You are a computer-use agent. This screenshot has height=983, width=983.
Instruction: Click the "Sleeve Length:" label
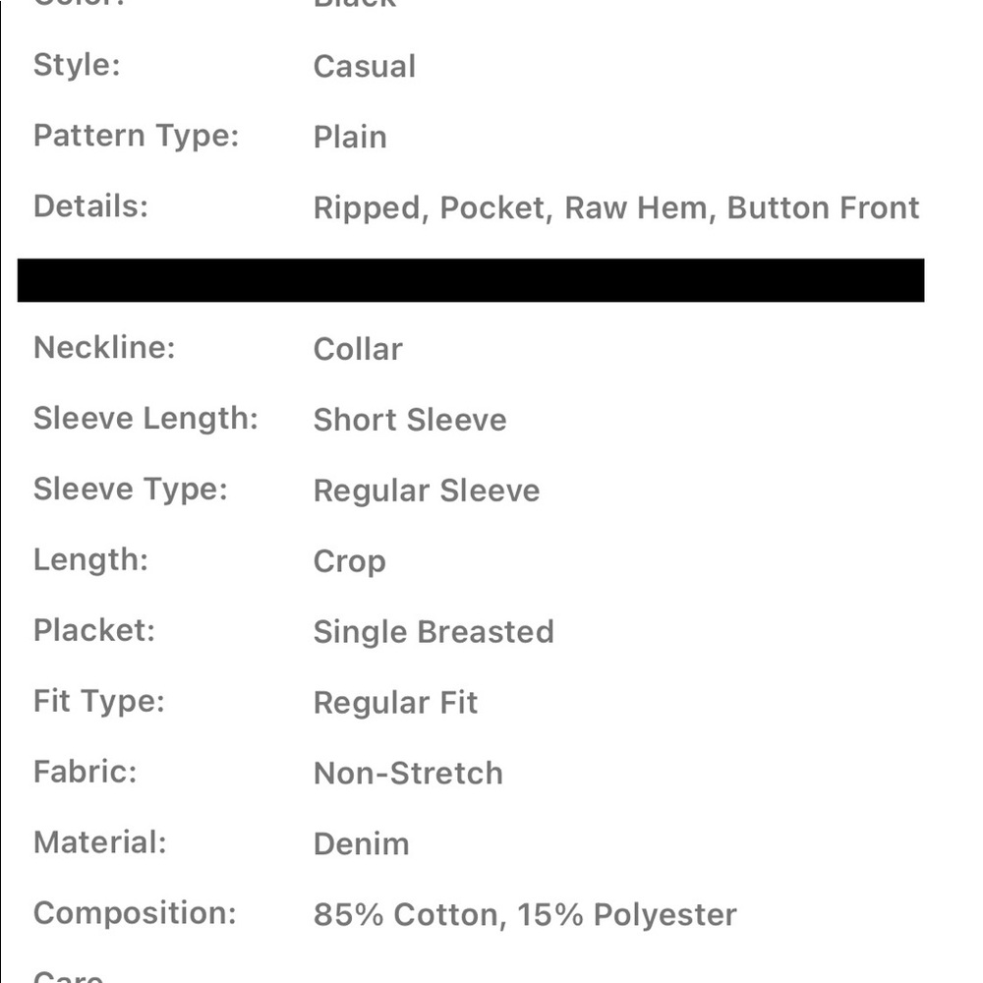(x=145, y=419)
